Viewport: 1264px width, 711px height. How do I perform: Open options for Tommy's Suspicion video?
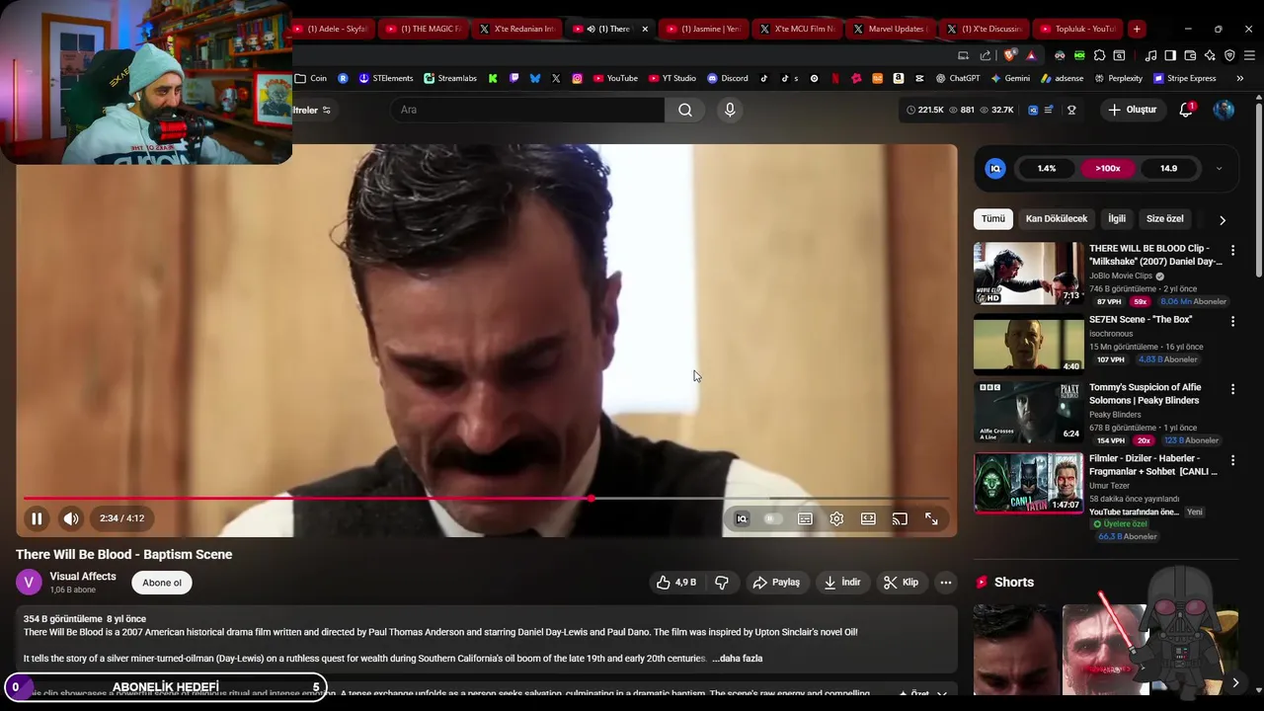coord(1232,390)
